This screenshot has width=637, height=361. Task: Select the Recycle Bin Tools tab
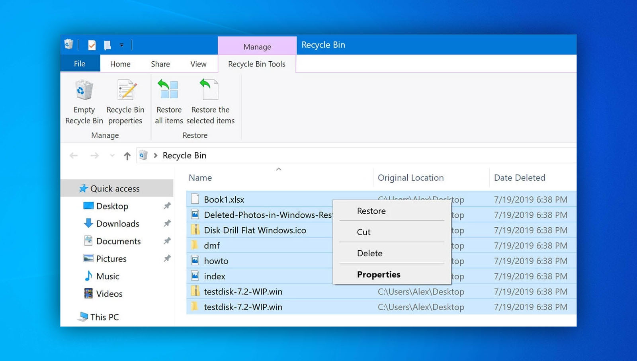point(257,64)
